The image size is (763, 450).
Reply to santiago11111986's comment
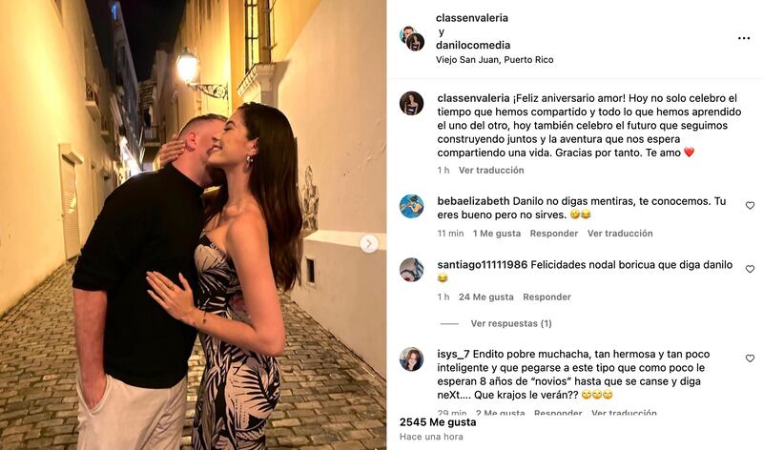tap(546, 297)
